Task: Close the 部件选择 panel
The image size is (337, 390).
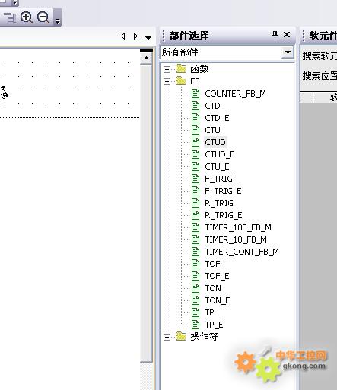Action: click(287, 34)
